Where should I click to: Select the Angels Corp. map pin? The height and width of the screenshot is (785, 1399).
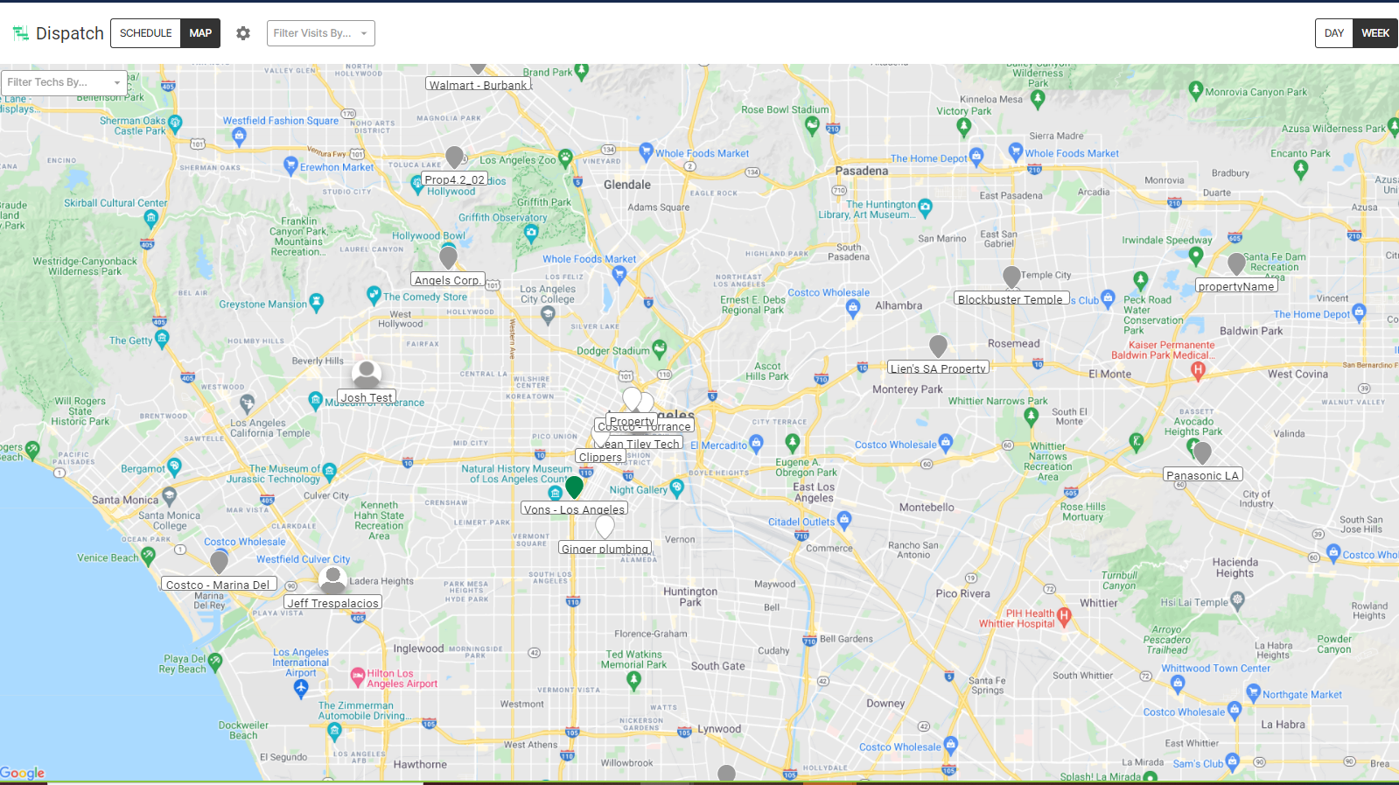[x=448, y=257]
